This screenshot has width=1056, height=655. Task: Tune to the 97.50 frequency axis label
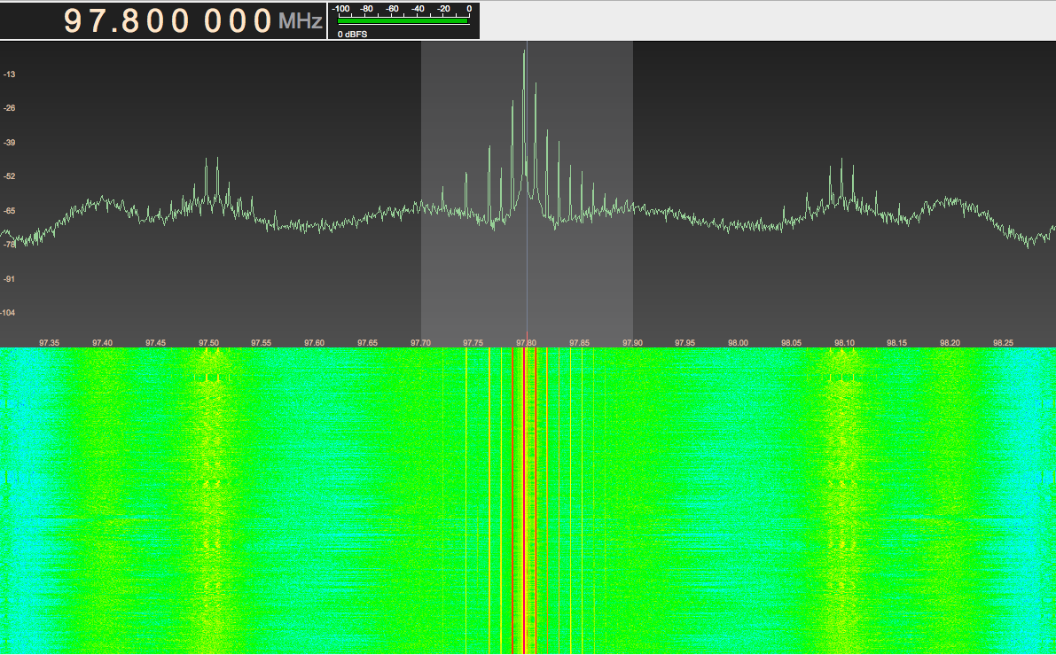click(208, 343)
